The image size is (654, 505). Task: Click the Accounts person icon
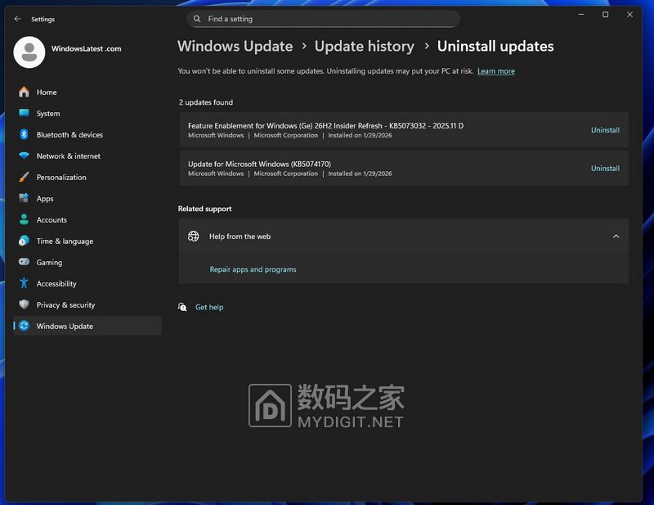(25, 219)
